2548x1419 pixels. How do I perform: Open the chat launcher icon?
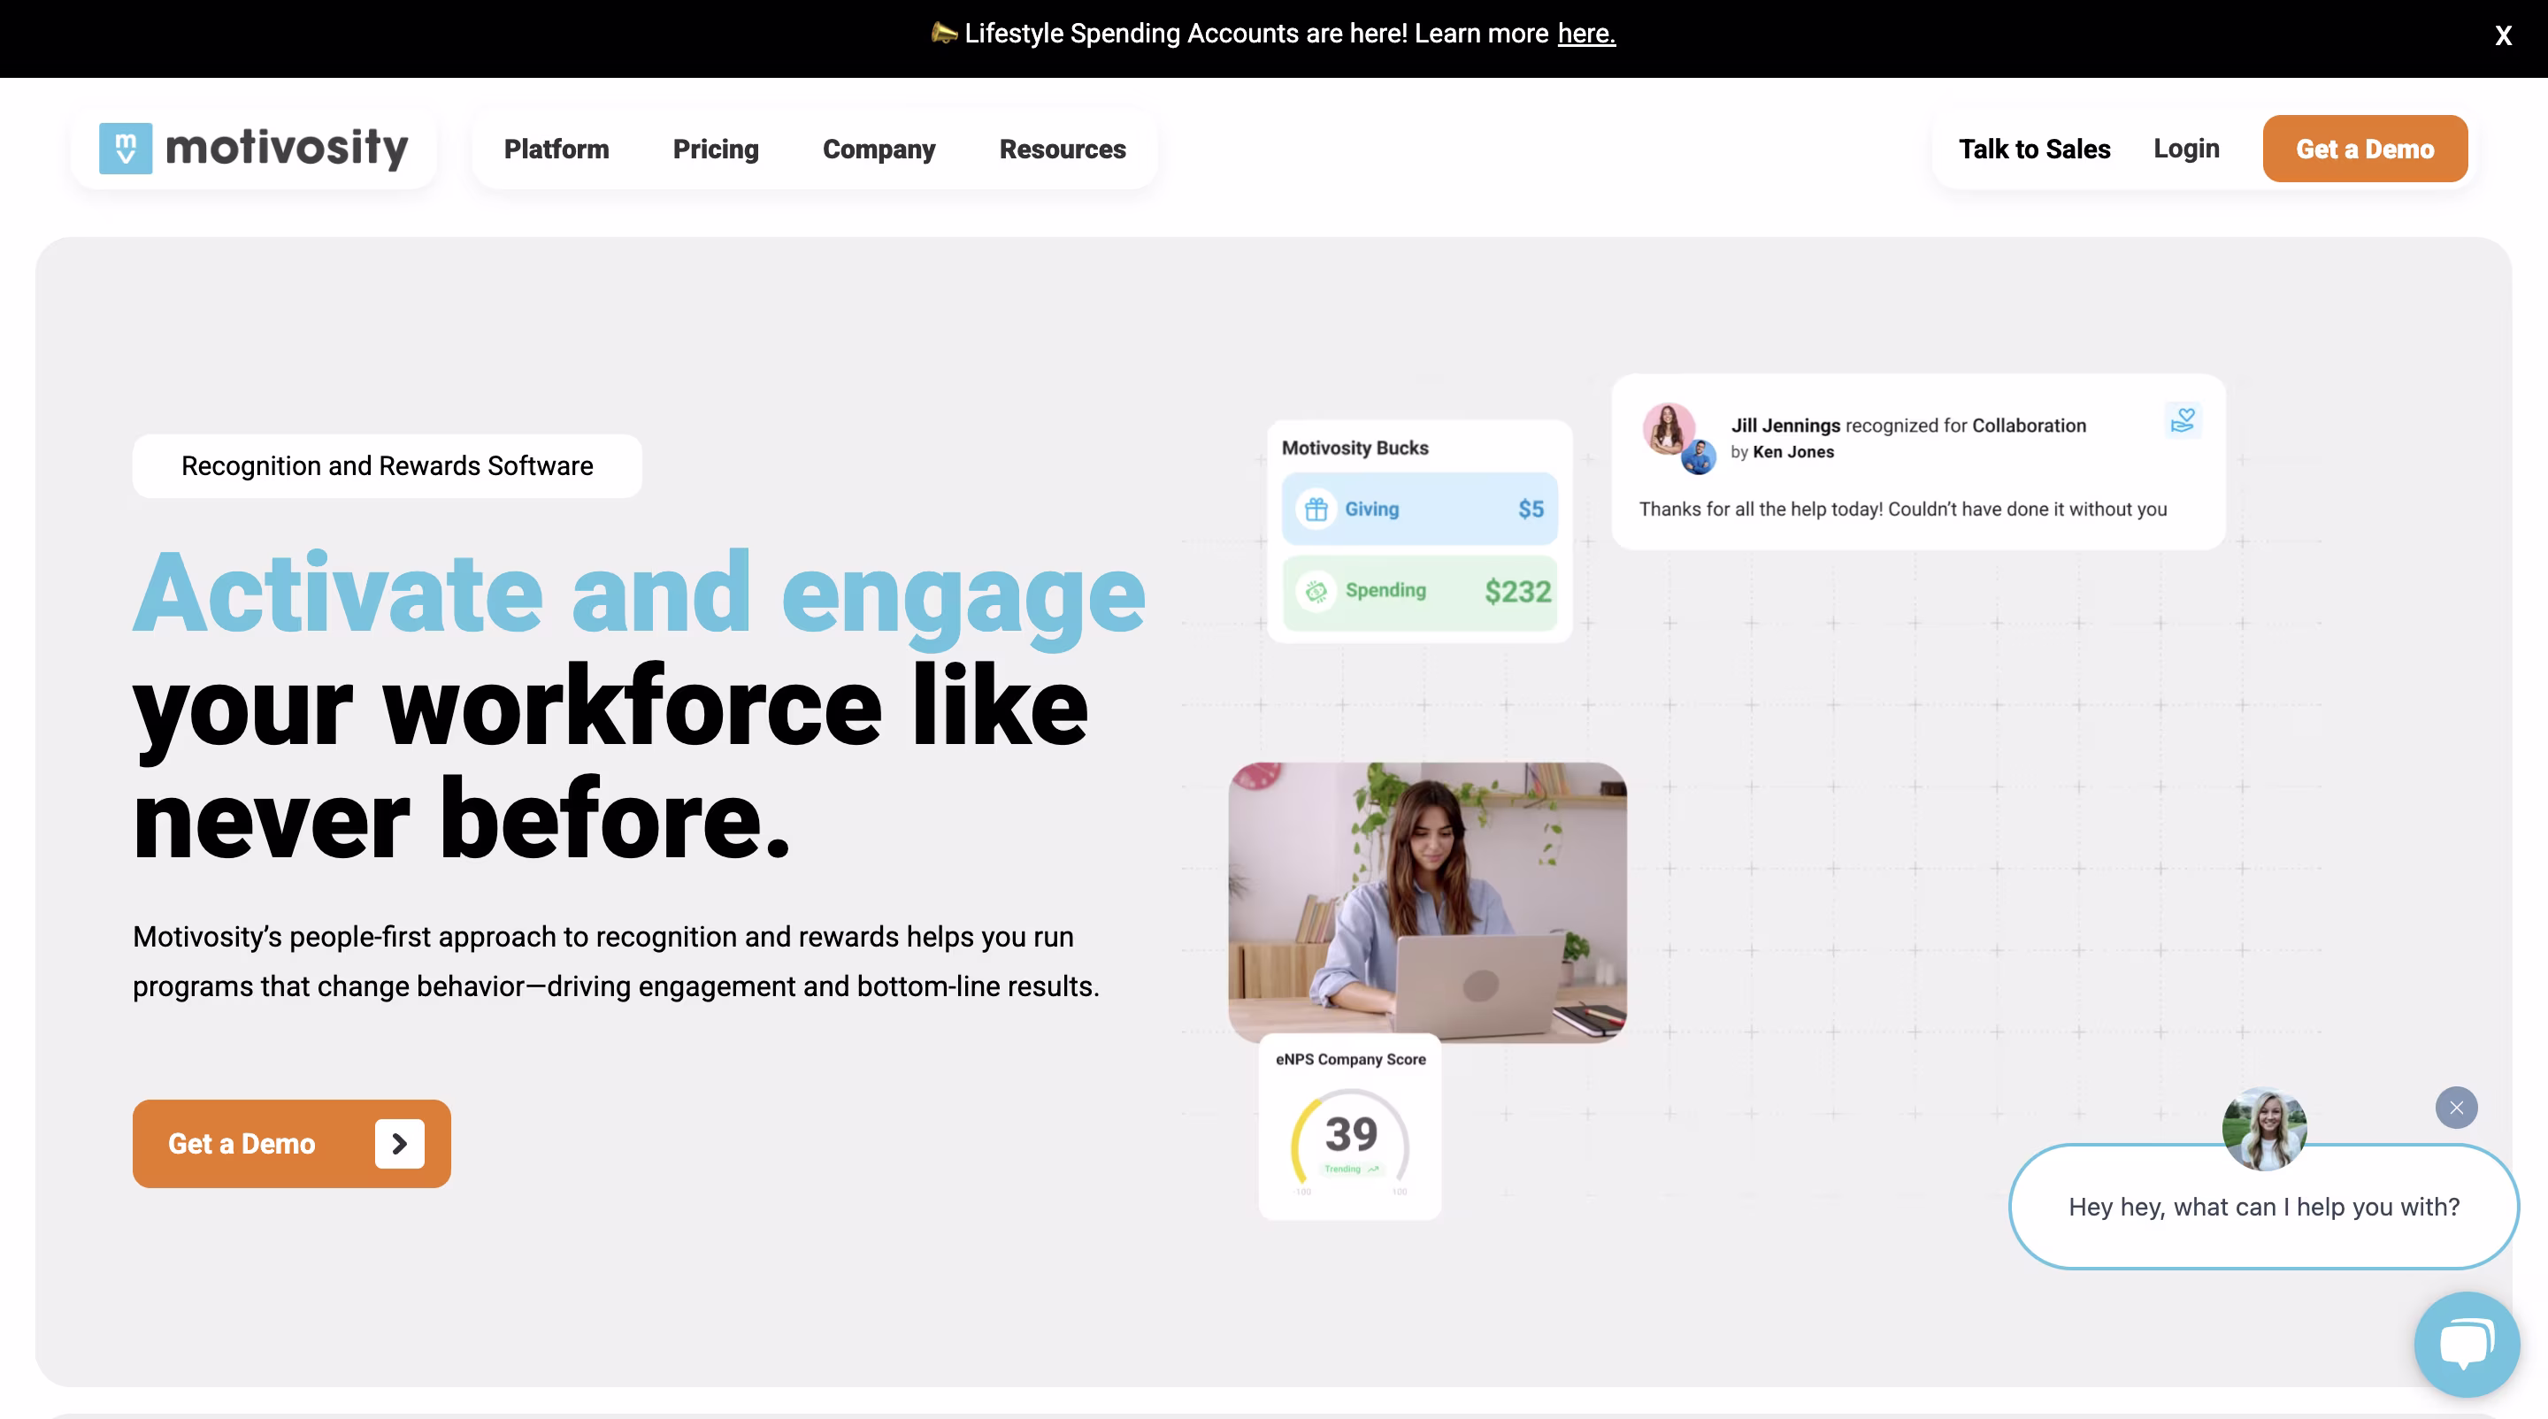[2466, 1344]
